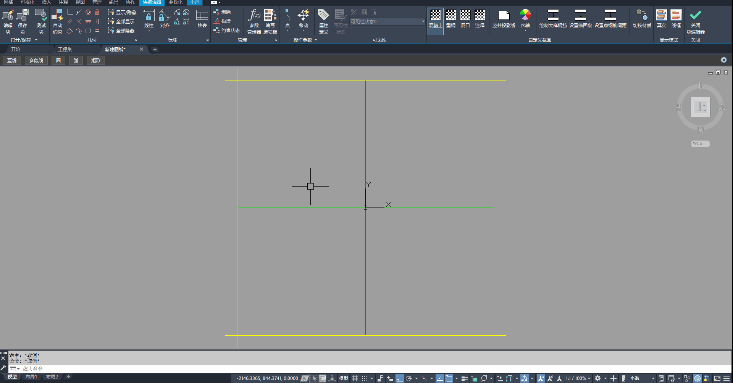Switch to the Project Set (工程集) tab
Screen dimensions: 733x383
[x=65, y=49]
